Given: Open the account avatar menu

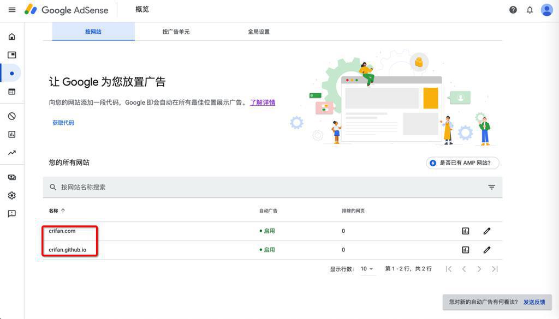Looking at the screenshot, I should pyautogui.click(x=546, y=10).
